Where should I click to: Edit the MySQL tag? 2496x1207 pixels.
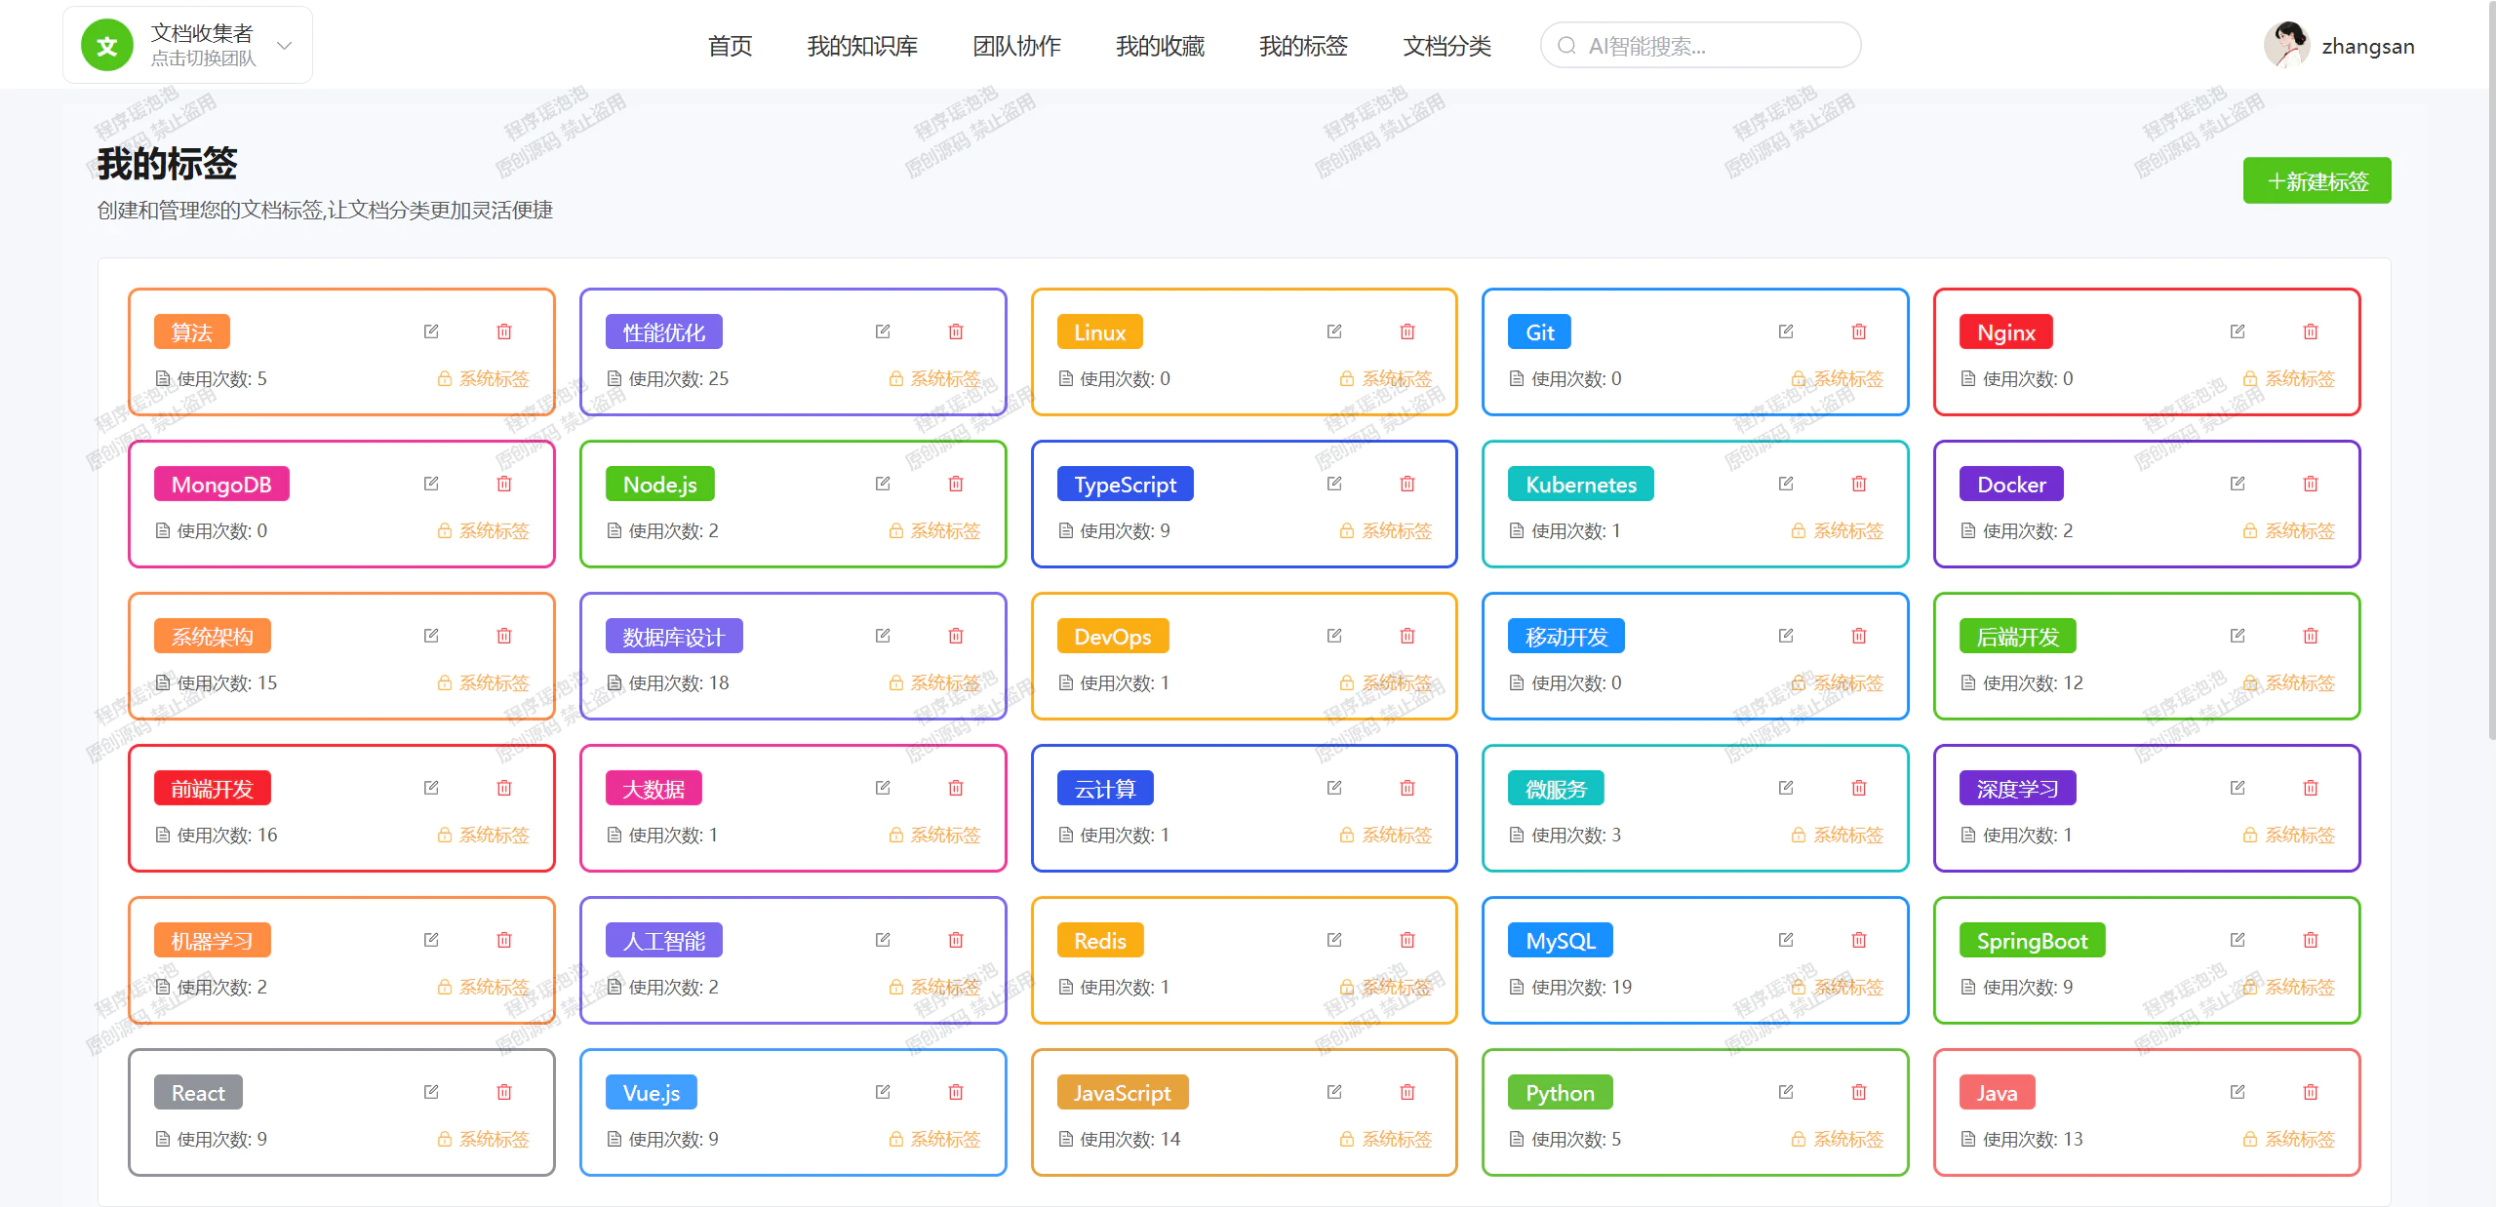click(1786, 940)
